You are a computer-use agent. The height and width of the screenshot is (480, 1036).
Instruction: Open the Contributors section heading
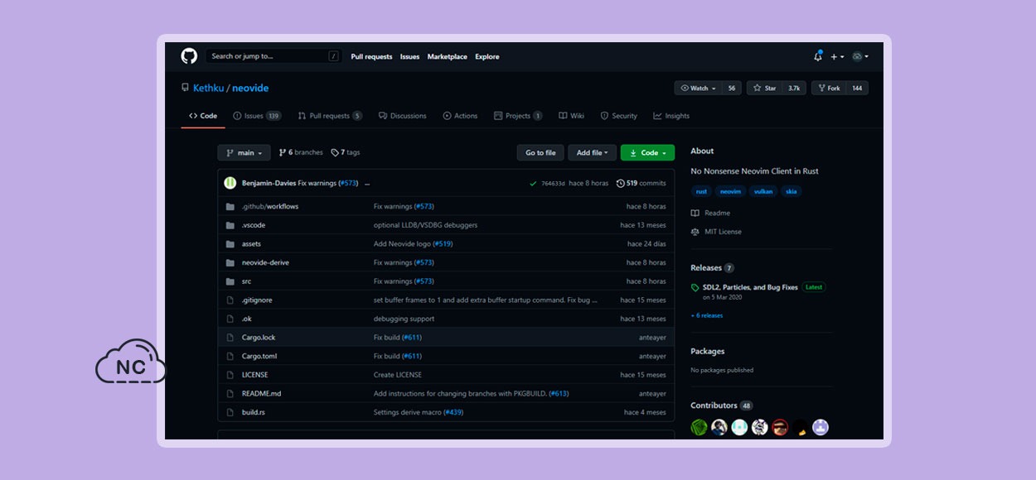[x=714, y=406]
